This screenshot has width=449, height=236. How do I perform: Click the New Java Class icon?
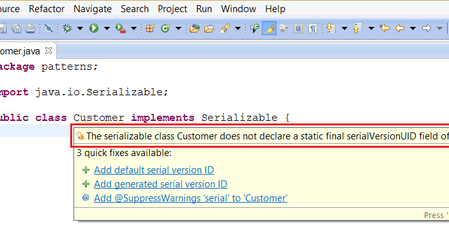point(165,28)
